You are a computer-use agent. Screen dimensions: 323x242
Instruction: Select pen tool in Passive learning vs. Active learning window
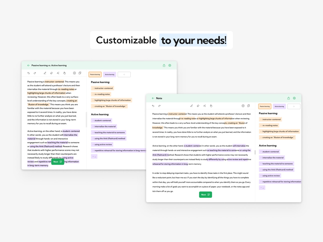coord(45,73)
